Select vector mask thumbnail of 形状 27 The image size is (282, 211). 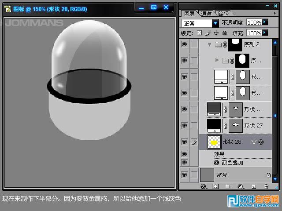pos(236,125)
